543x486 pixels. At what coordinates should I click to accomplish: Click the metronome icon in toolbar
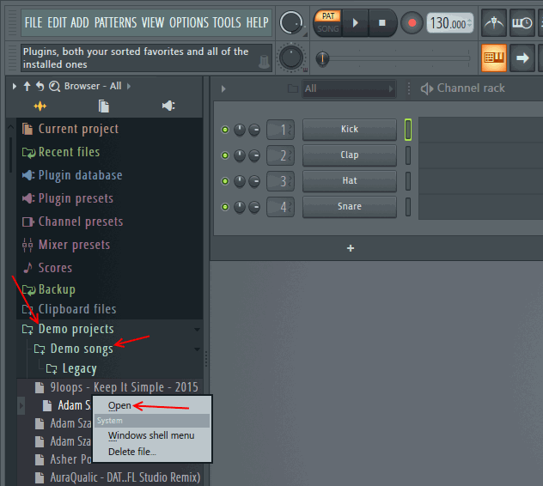tap(493, 23)
